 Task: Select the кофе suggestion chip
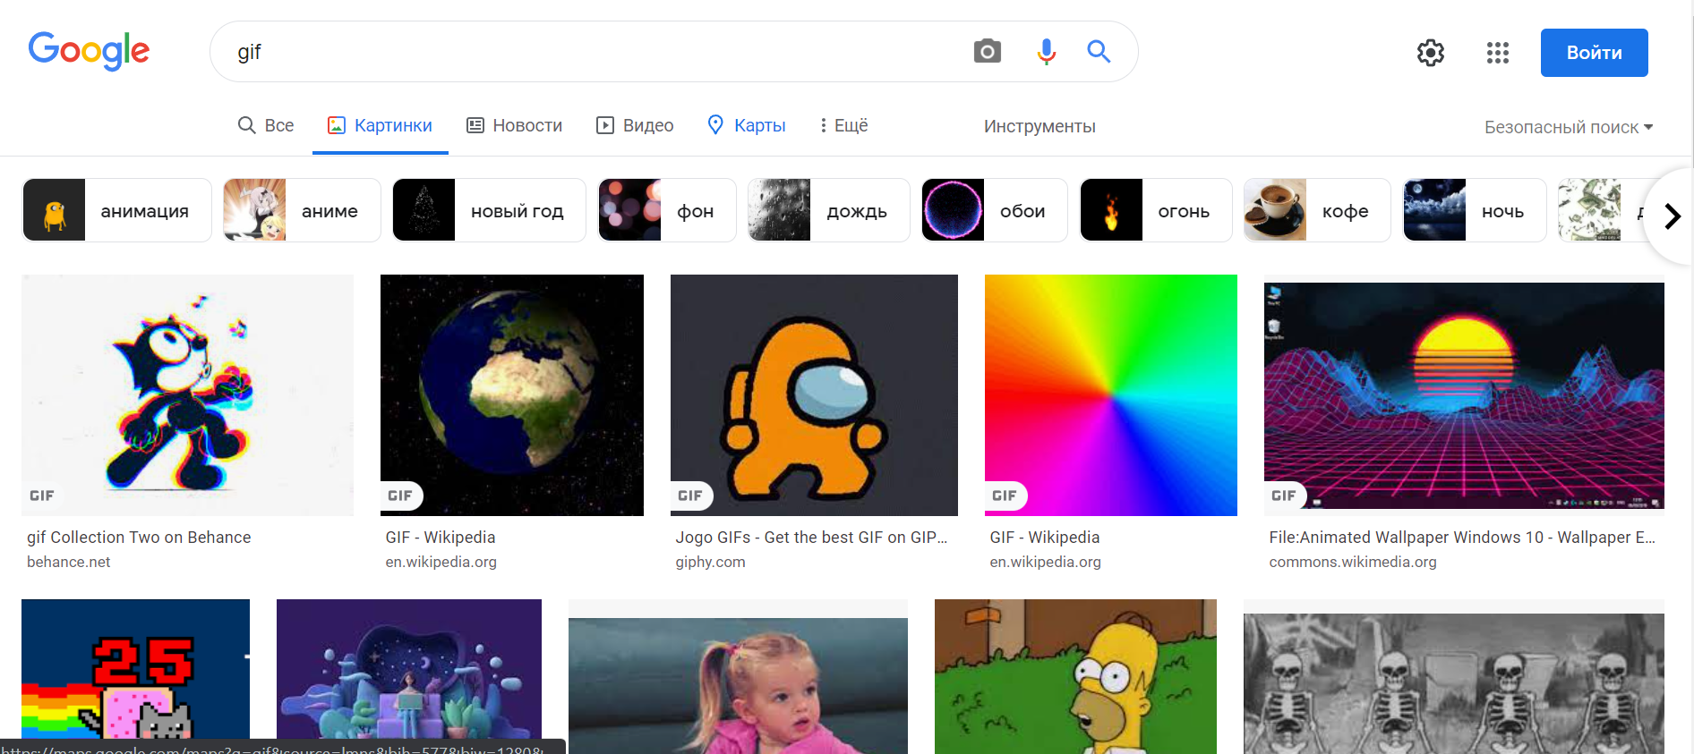click(1317, 210)
